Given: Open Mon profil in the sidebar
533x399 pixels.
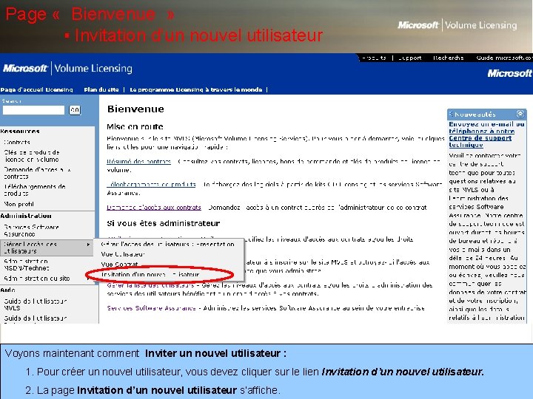Looking at the screenshot, I should 19,204.
